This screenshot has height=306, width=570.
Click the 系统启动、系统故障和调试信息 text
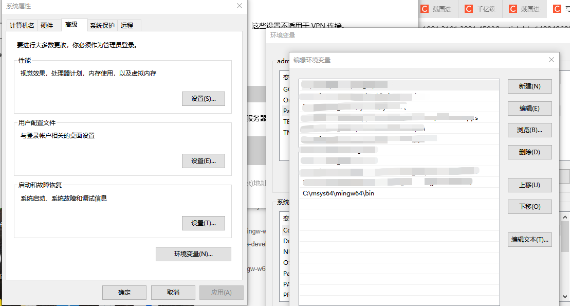pos(64,199)
